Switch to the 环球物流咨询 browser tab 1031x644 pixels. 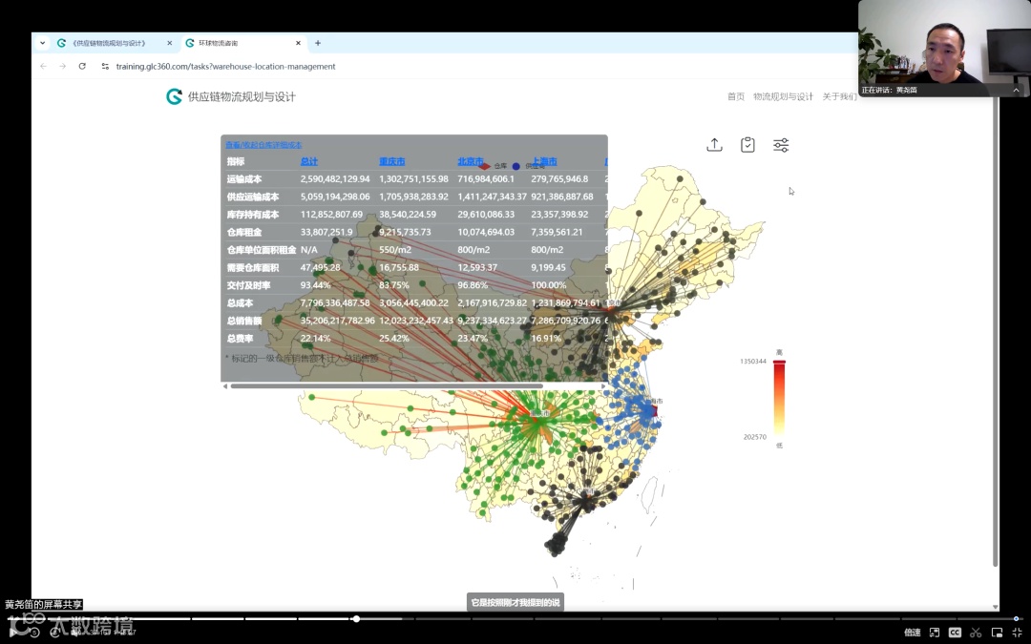[x=244, y=43]
